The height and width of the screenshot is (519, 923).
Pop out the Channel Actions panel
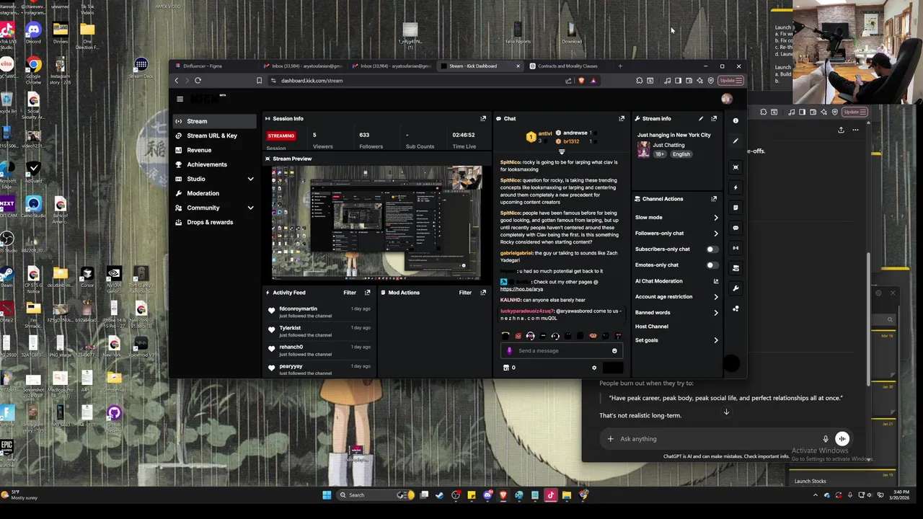point(714,199)
